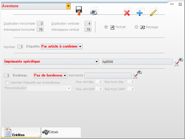Viewport: 185px width, 139px height.
Task: Expand the Aventure dropdown at top
Action: [x=68, y=6]
